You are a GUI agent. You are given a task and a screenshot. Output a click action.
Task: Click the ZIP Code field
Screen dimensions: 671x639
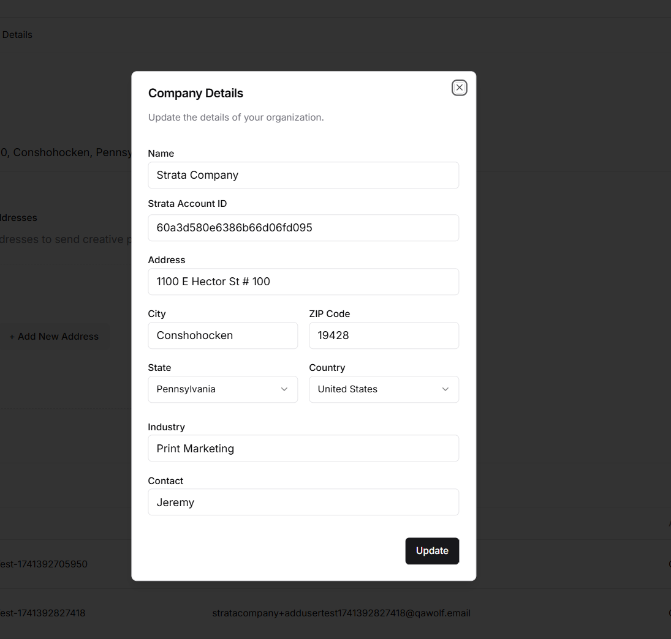(384, 335)
